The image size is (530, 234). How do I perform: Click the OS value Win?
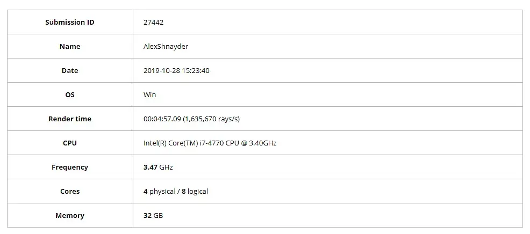click(149, 94)
